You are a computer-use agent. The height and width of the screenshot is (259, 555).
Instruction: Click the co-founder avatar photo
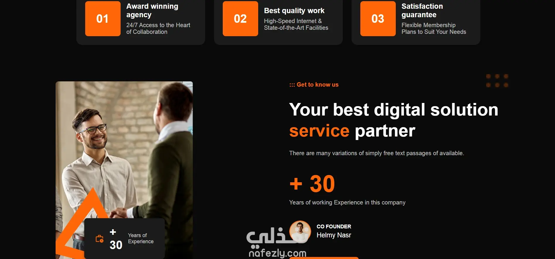click(x=300, y=231)
